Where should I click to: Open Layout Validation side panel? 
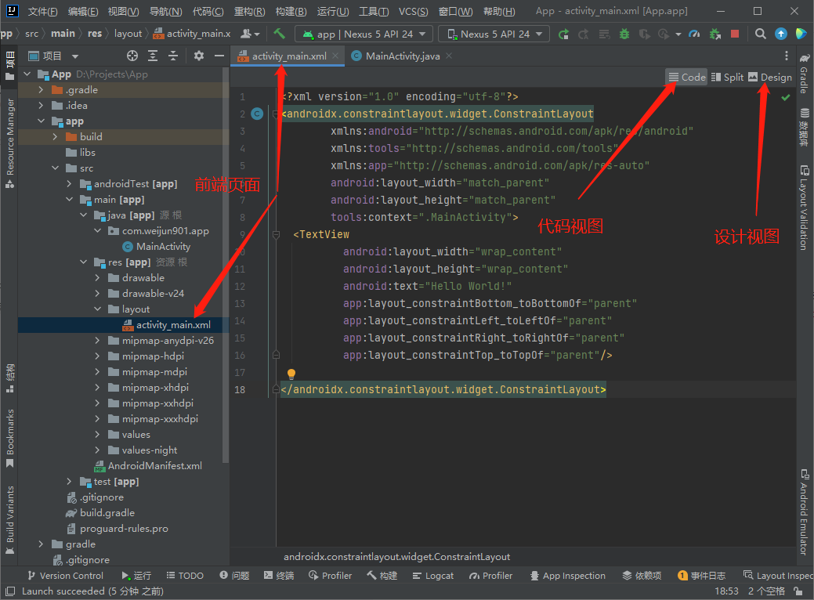804,208
